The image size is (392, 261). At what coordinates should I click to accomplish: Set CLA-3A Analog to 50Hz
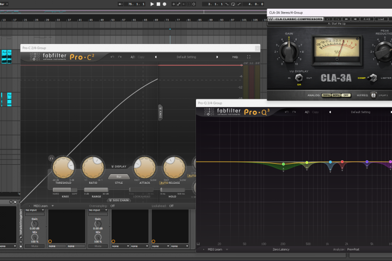[326, 95]
